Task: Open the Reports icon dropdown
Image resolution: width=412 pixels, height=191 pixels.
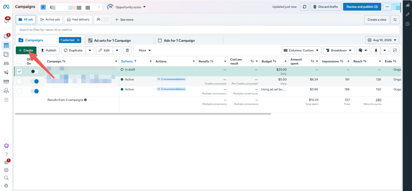Action: click(363, 50)
